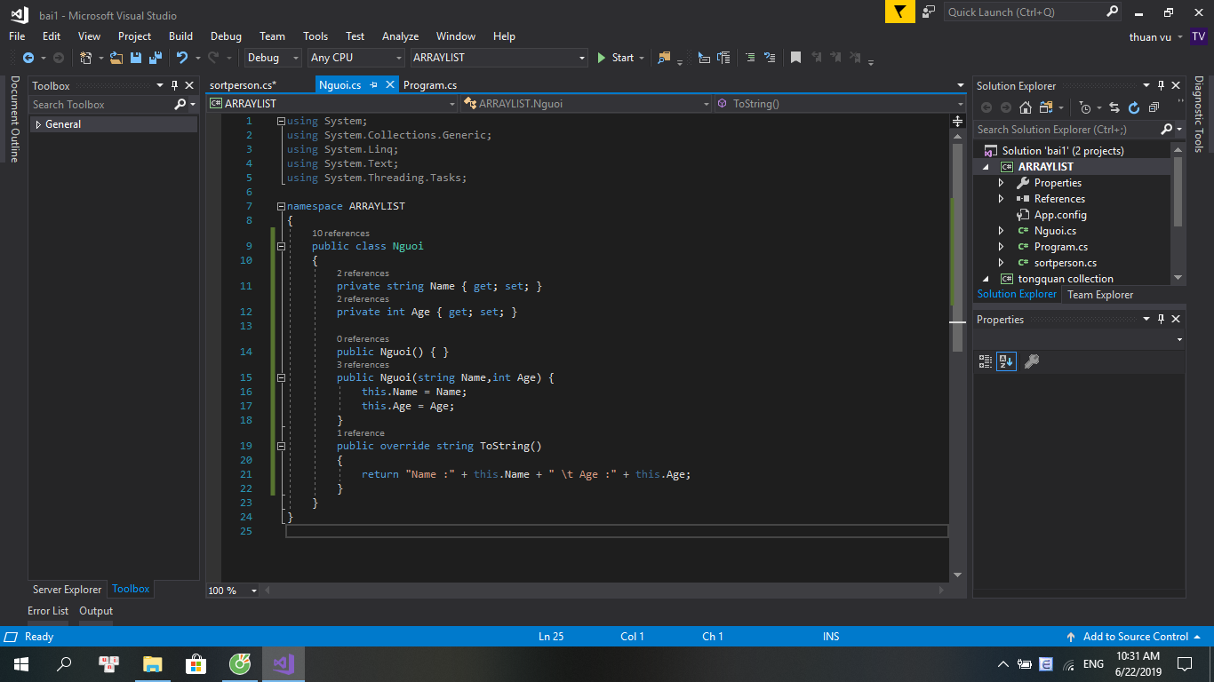Refresh the Solution Explorer
Image resolution: width=1214 pixels, height=682 pixels.
tap(1133, 107)
